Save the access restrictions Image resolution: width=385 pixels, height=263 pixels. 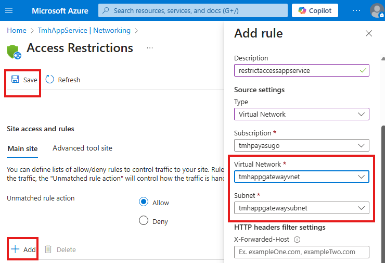(24, 80)
